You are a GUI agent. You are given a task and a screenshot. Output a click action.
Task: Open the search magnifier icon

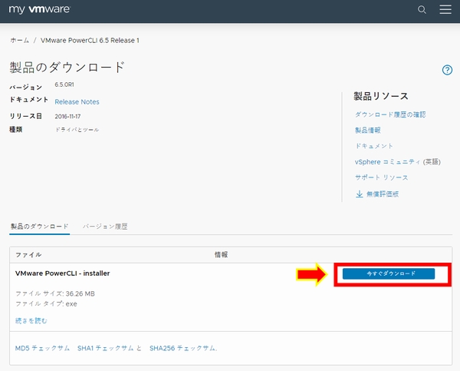[422, 10]
